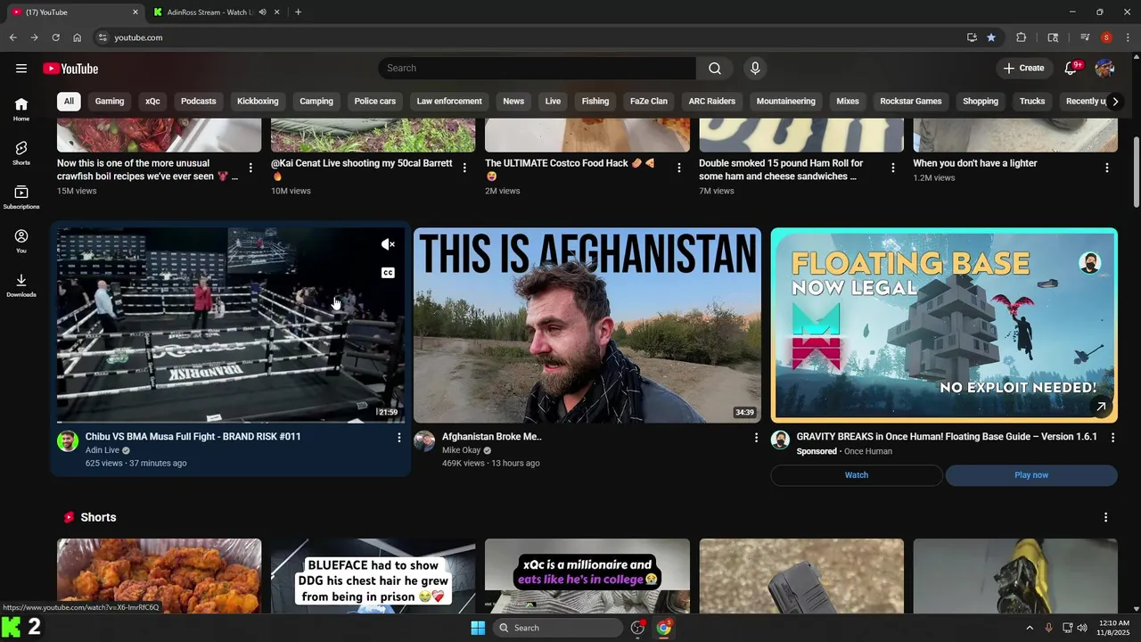Screen dimensions: 1141x642
Task: Start voice search with microphone
Action: (x=755, y=69)
